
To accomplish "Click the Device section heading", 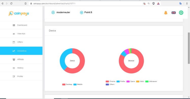I will (x=52, y=31).
